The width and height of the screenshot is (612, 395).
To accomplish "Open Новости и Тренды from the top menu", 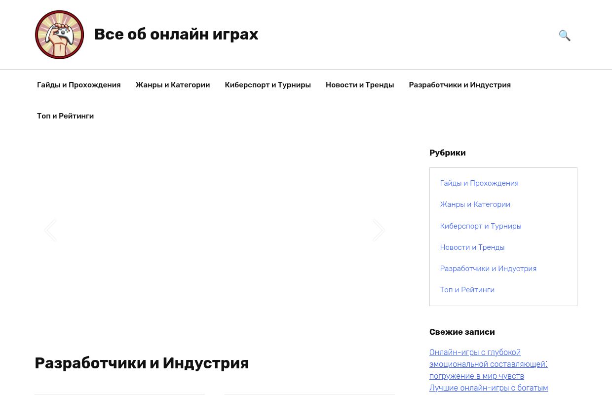I will (x=360, y=85).
